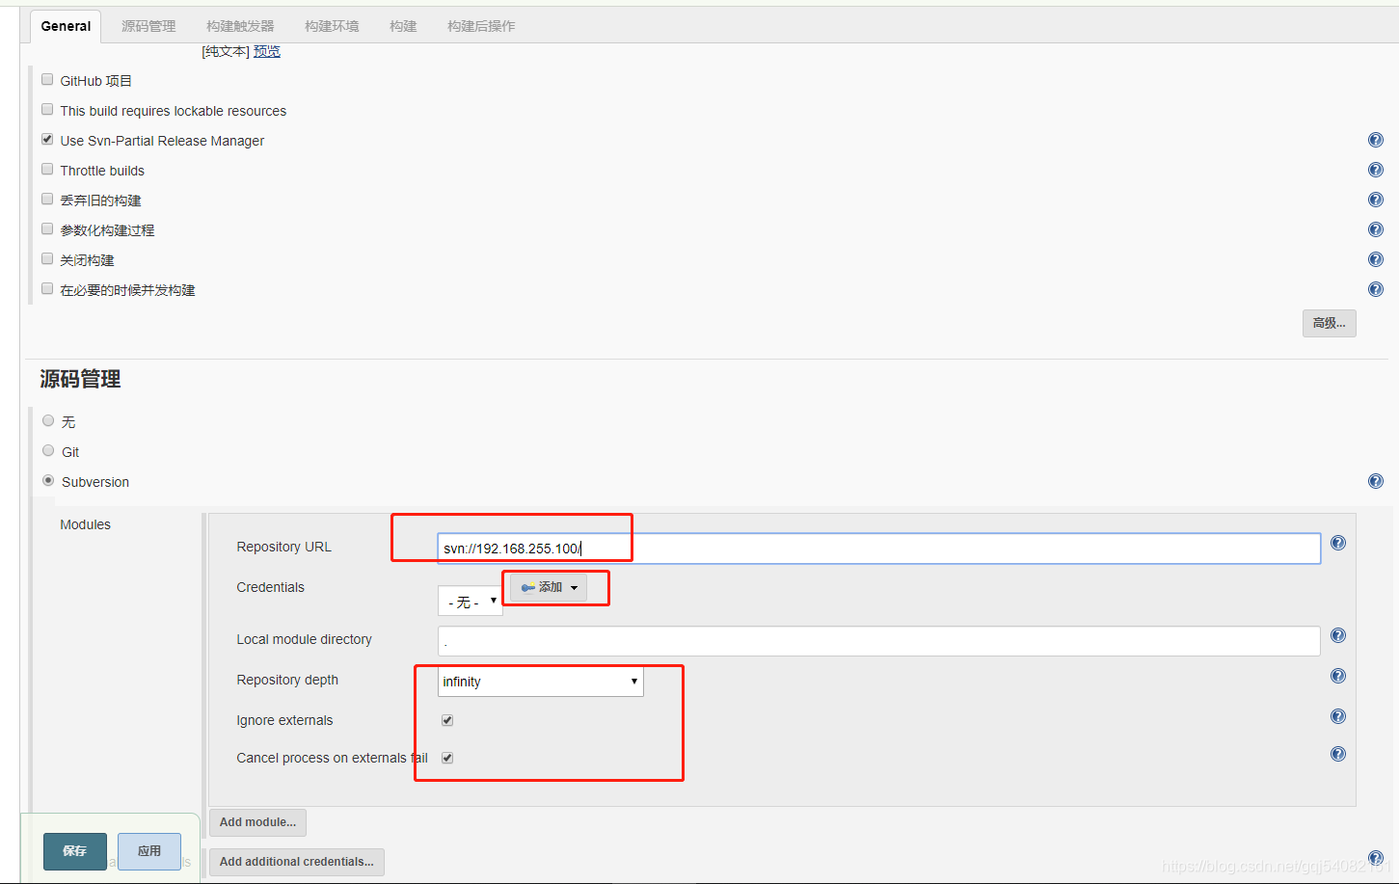Viewport: 1399px width, 884px height.
Task: Click the Add module... button
Action: tap(257, 822)
